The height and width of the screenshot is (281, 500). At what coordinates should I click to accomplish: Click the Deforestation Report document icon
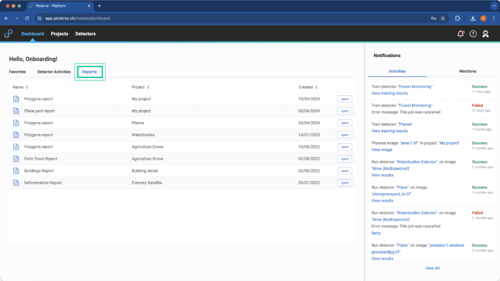click(16, 183)
